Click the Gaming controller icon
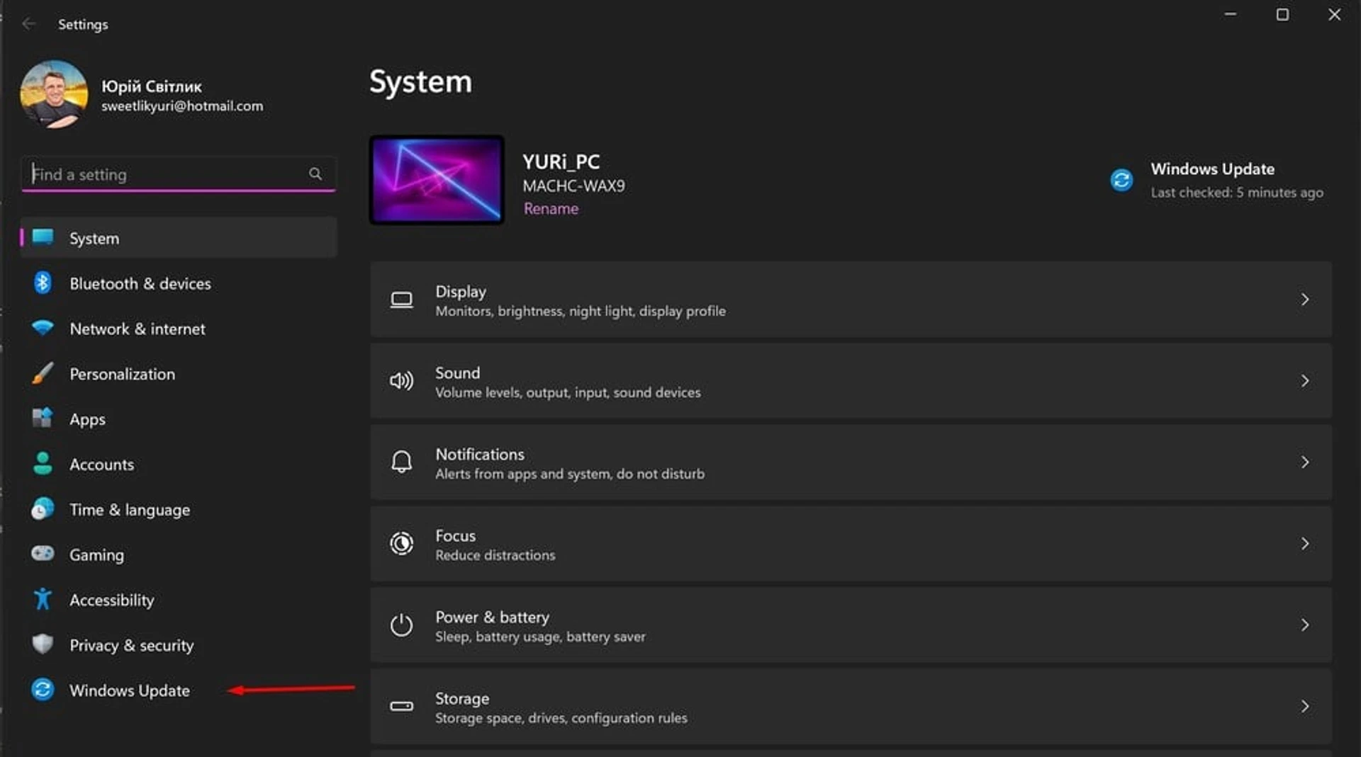 [x=43, y=553]
